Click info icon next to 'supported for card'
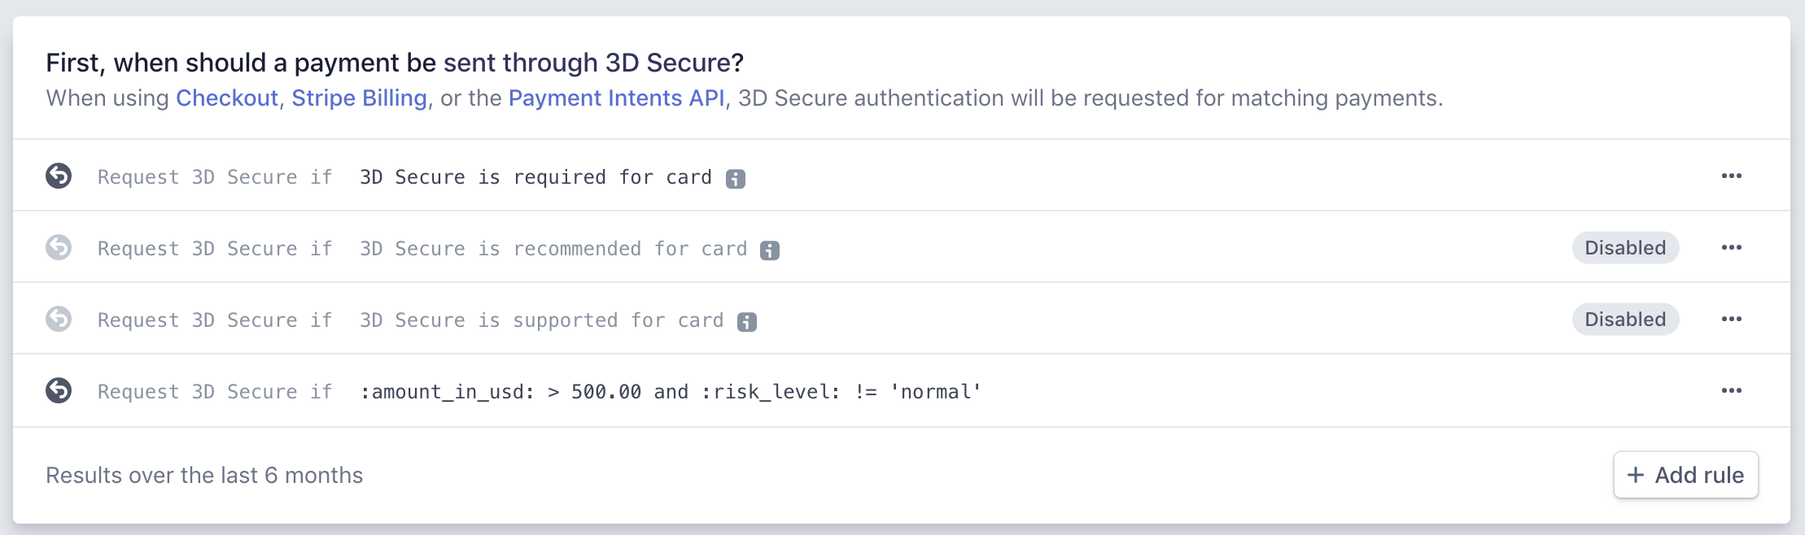Viewport: 1805px width, 535px height. click(747, 322)
